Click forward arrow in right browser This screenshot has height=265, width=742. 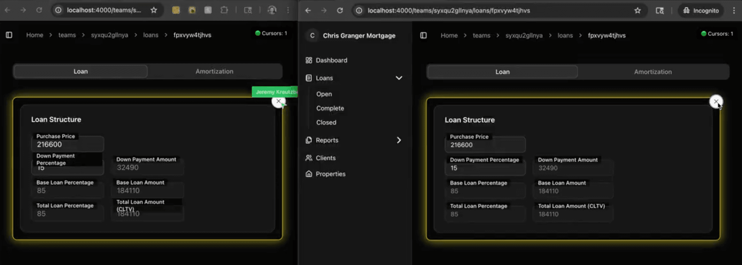pyautogui.click(x=324, y=11)
